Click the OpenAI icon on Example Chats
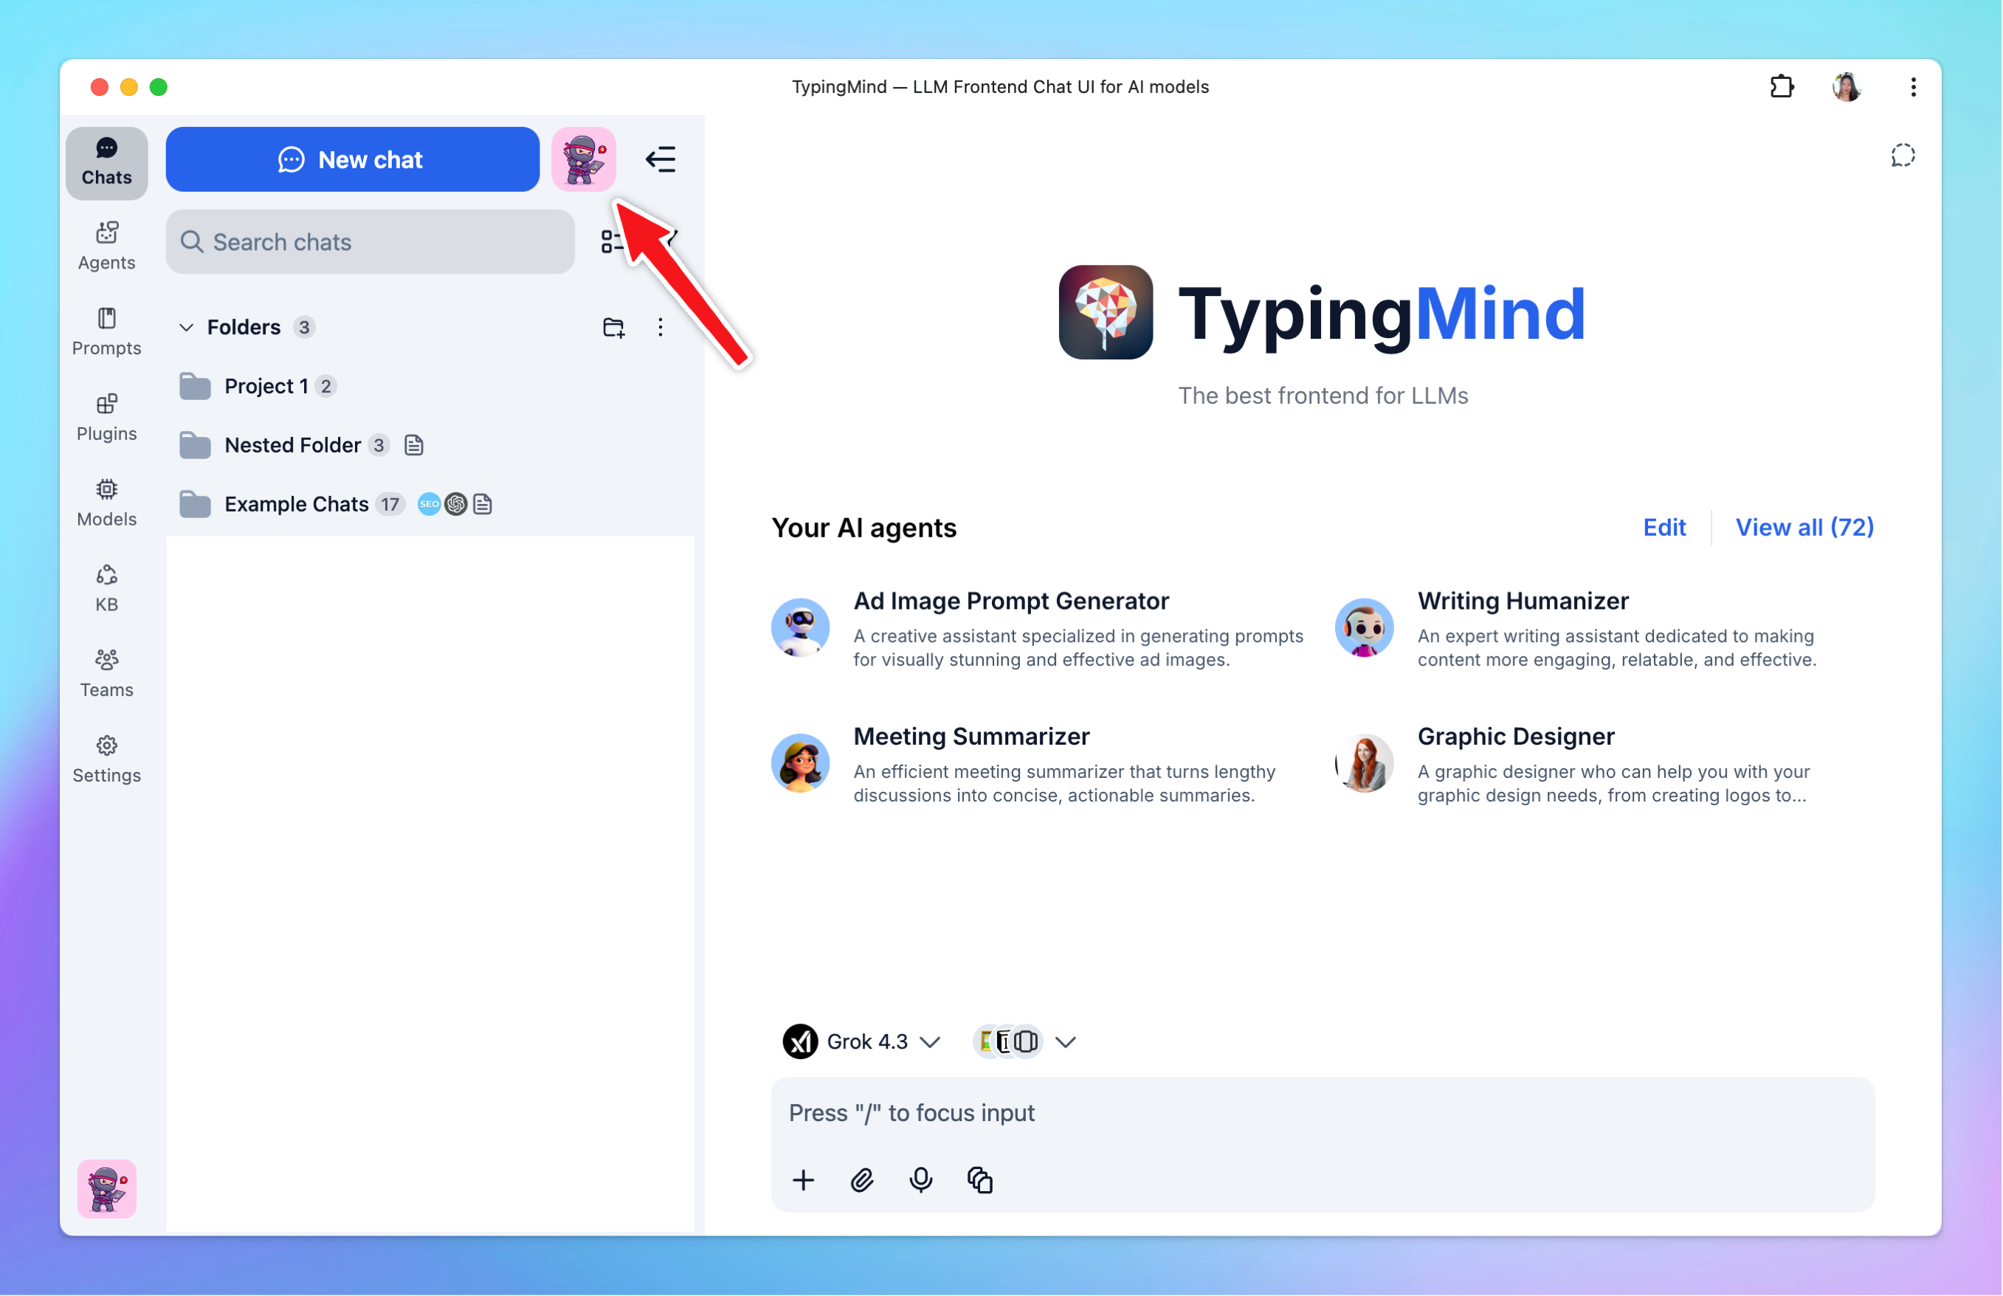Viewport: 2003px width, 1296px height. (456, 504)
